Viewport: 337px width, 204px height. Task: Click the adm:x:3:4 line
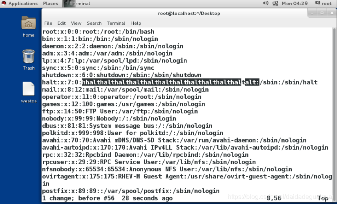107,53
